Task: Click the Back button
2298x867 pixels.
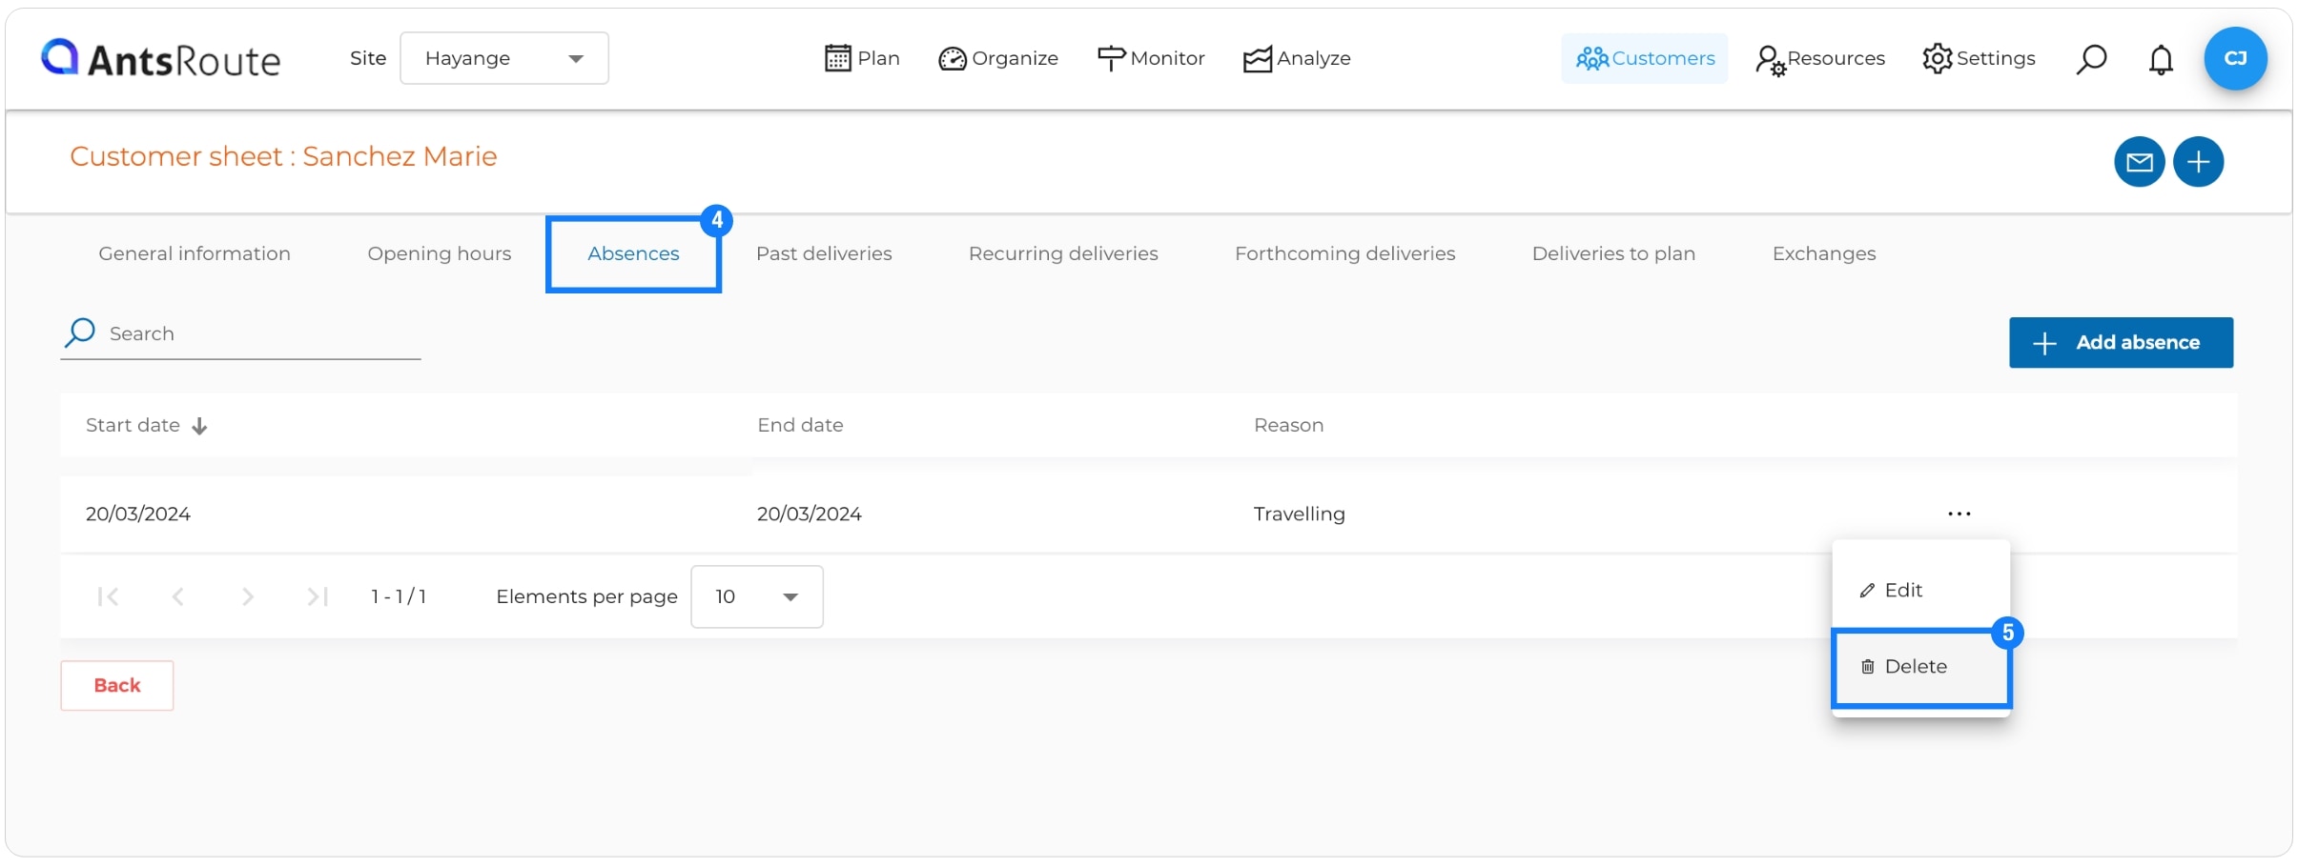Action: [x=117, y=685]
